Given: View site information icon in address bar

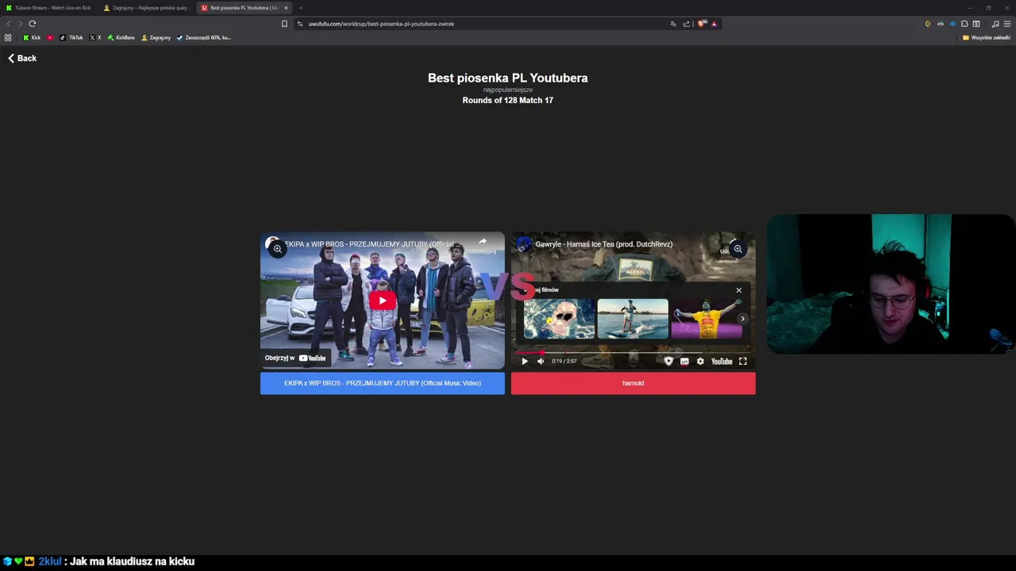Looking at the screenshot, I should pos(300,24).
